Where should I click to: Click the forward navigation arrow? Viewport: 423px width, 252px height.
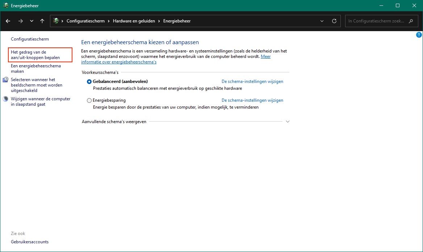pyautogui.click(x=20, y=21)
